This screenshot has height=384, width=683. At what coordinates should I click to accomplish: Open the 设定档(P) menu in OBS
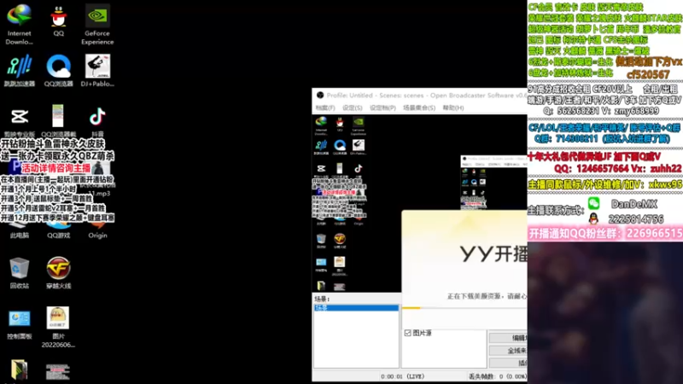tap(382, 108)
